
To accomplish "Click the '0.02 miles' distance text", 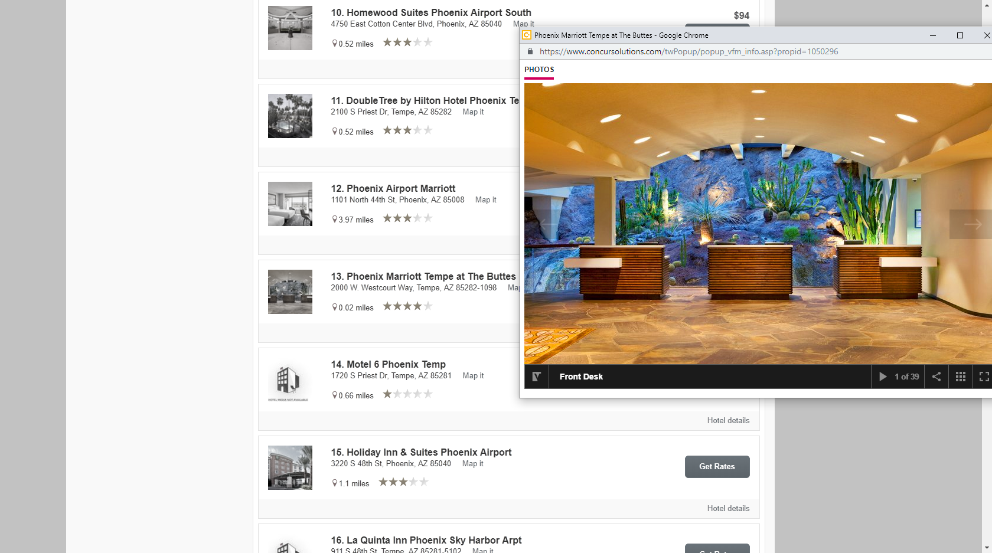I will 356,308.
